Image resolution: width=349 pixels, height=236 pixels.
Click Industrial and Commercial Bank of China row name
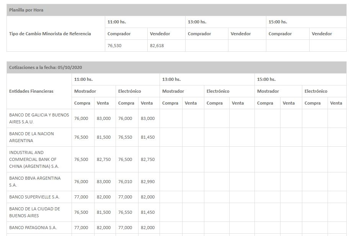[x=34, y=159]
